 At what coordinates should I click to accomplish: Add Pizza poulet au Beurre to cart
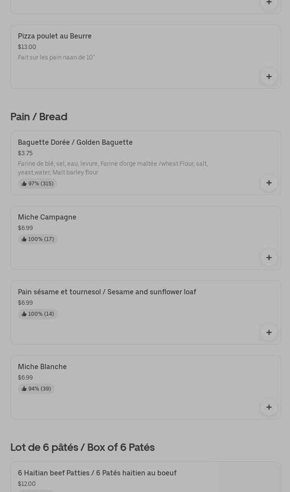[x=269, y=77]
